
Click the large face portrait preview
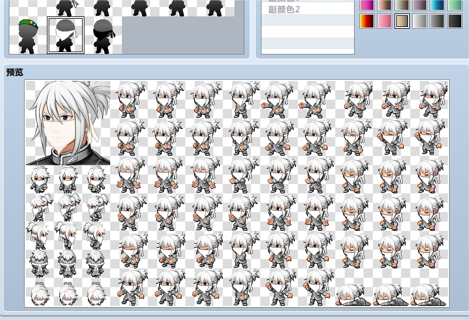68,122
